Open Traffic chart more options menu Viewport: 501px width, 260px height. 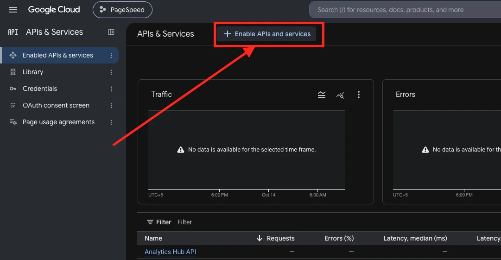(359, 95)
